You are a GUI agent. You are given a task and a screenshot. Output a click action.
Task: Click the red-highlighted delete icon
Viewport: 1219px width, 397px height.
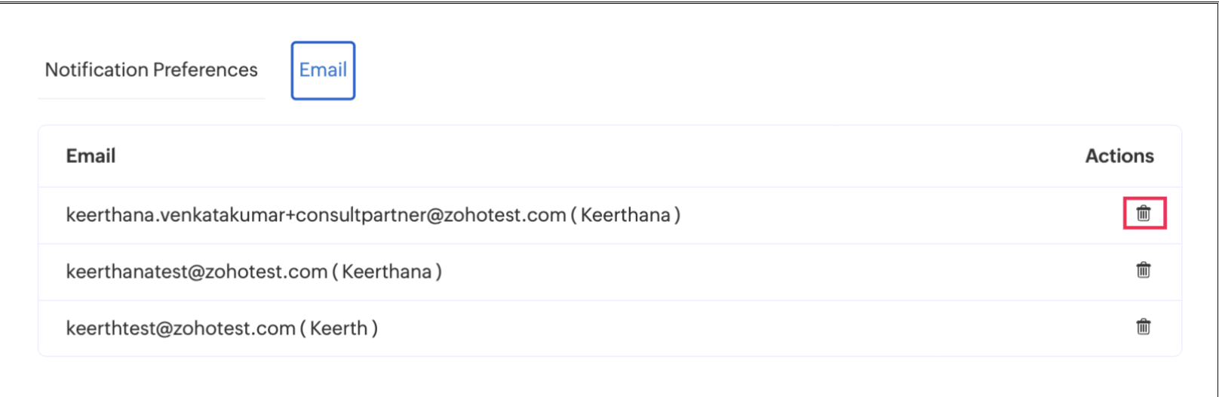[1144, 214]
